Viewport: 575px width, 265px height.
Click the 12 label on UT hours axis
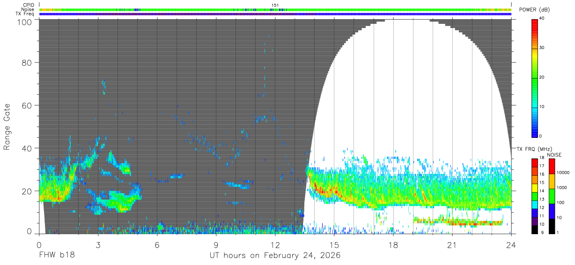275,244
